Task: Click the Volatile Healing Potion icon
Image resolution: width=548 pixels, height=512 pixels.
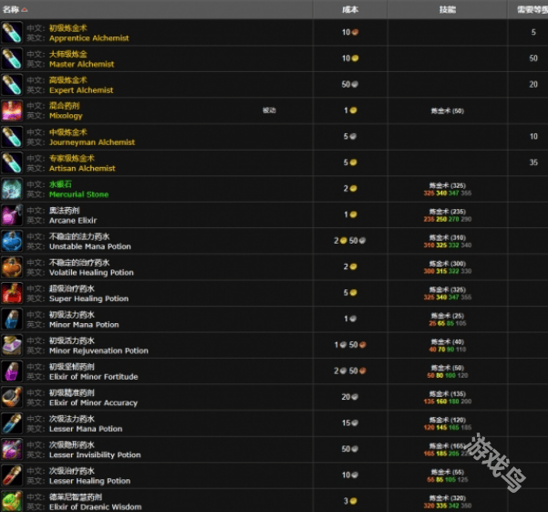Action: pyautogui.click(x=12, y=267)
